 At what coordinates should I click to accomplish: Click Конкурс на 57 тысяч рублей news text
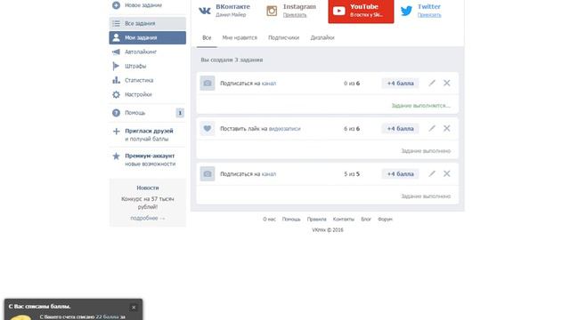click(148, 203)
